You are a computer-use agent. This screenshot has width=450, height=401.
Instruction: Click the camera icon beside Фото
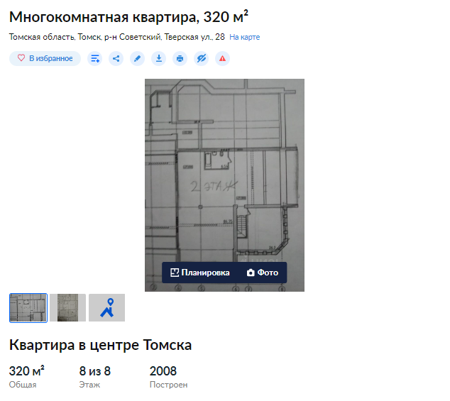(251, 273)
